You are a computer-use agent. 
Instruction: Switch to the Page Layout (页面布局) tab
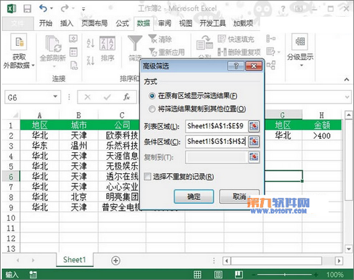pyautogui.click(x=94, y=23)
